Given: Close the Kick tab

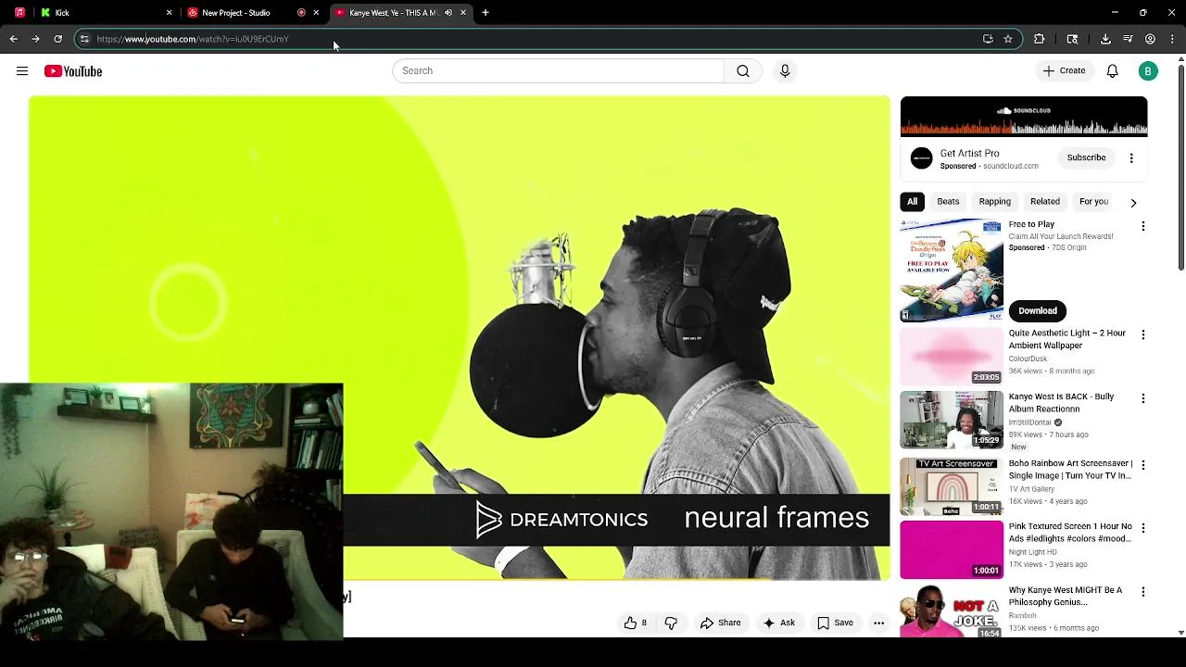Looking at the screenshot, I should (169, 13).
